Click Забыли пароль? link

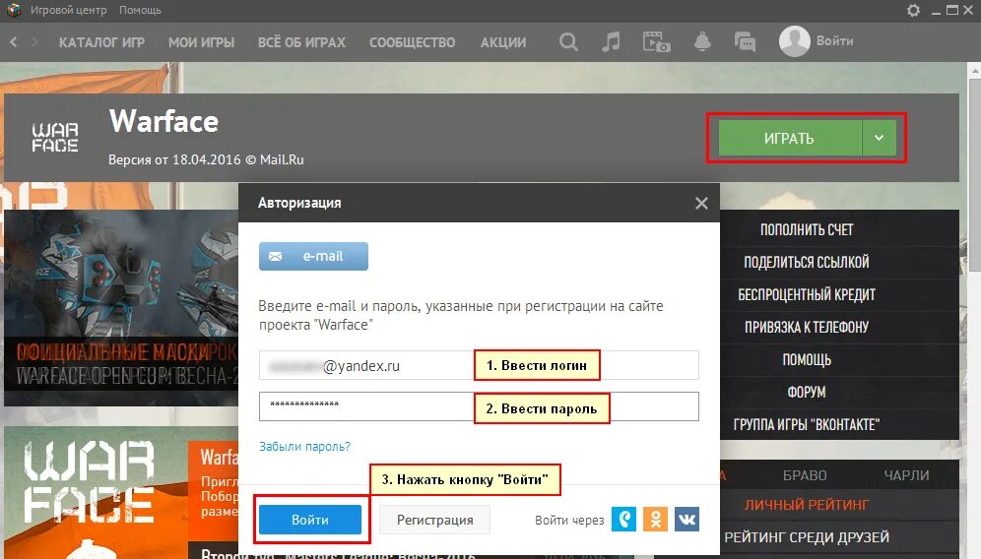point(304,447)
